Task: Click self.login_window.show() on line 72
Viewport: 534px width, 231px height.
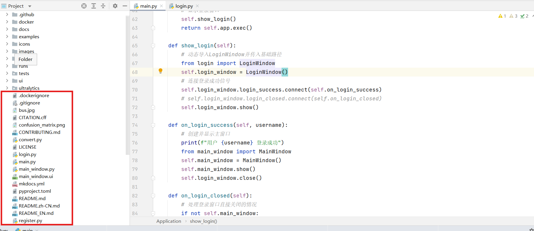Action: point(220,107)
